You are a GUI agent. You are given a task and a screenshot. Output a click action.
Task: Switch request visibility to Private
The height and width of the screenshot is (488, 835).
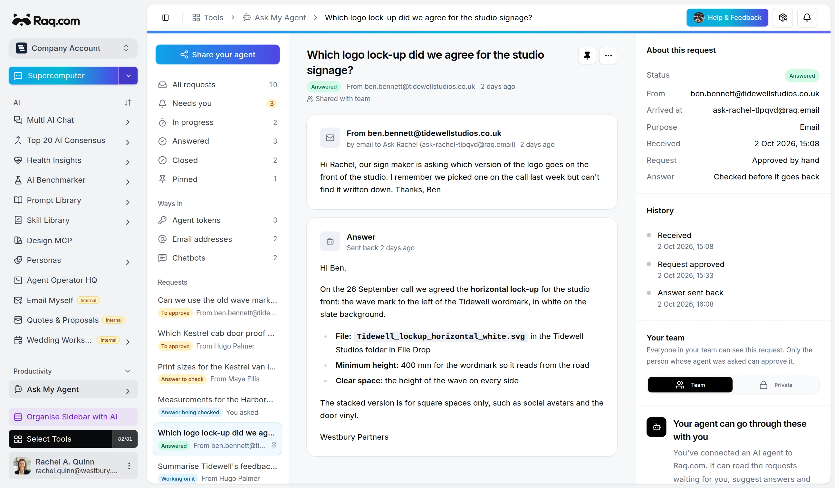click(775, 385)
